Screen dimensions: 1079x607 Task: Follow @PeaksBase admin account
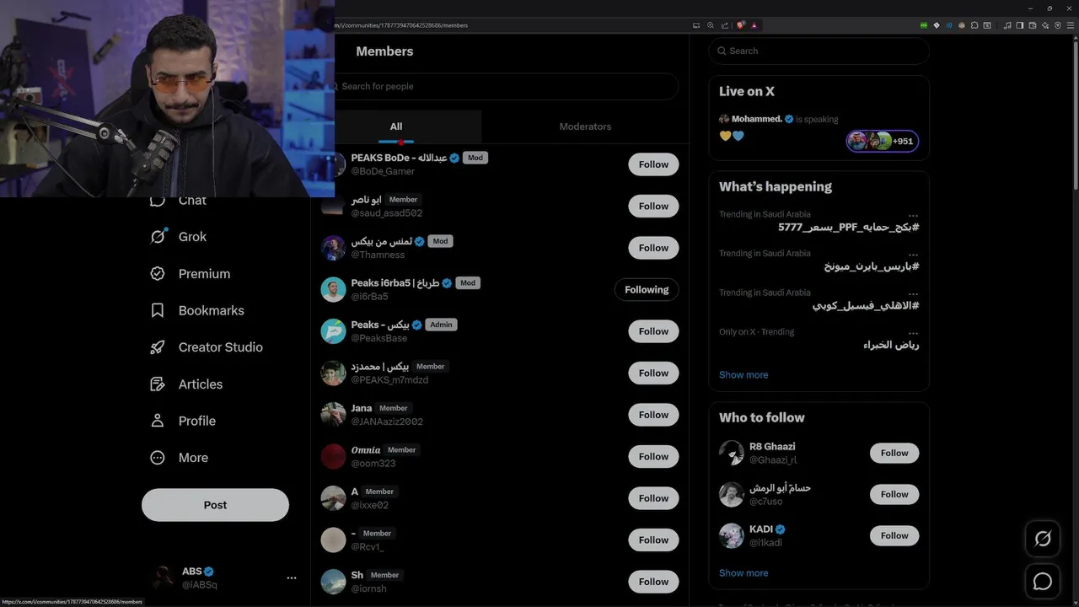click(653, 331)
